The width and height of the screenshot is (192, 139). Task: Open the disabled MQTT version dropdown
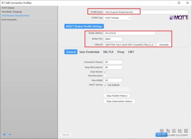click(118, 89)
